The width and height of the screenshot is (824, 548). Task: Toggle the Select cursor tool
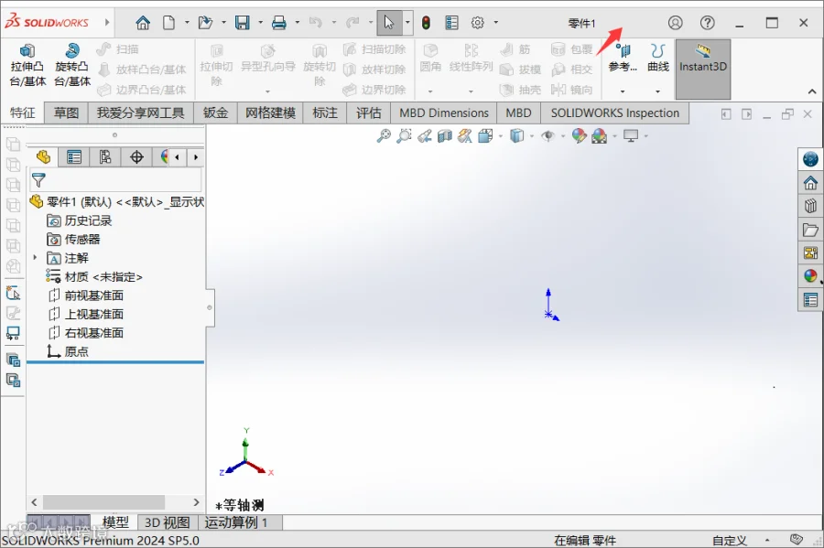[x=389, y=23]
